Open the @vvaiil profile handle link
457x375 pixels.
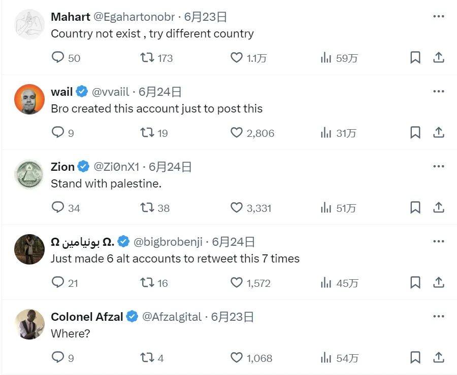click(x=111, y=92)
